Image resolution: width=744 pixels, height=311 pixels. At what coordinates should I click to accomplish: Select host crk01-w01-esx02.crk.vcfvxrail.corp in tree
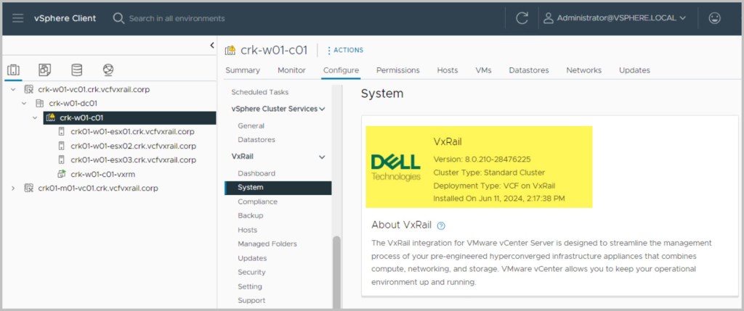[132, 146]
